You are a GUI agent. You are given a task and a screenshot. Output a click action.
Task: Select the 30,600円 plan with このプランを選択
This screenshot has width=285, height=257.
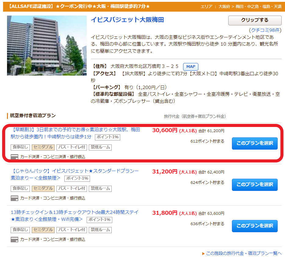[x=255, y=143]
